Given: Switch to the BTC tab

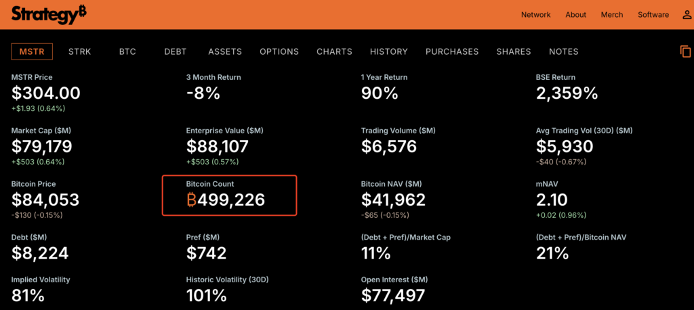Looking at the screenshot, I should coord(127,51).
